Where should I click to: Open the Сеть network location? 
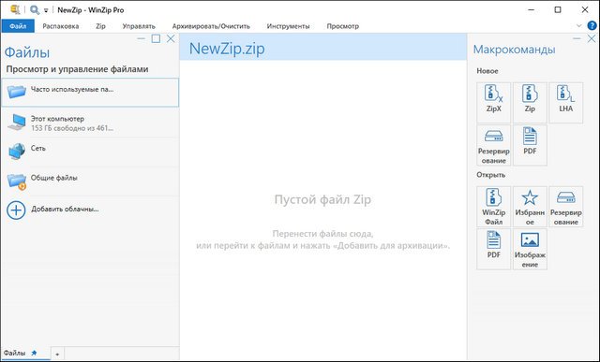pos(90,152)
